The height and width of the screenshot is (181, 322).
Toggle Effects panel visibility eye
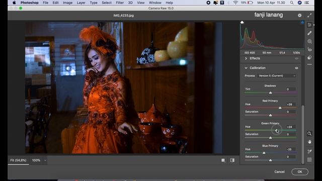point(296,58)
